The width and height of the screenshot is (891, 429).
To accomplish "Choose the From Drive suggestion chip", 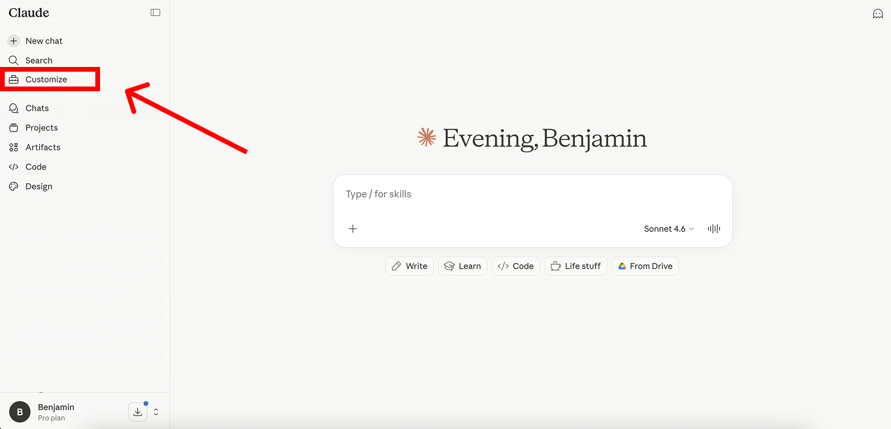I will 645,266.
